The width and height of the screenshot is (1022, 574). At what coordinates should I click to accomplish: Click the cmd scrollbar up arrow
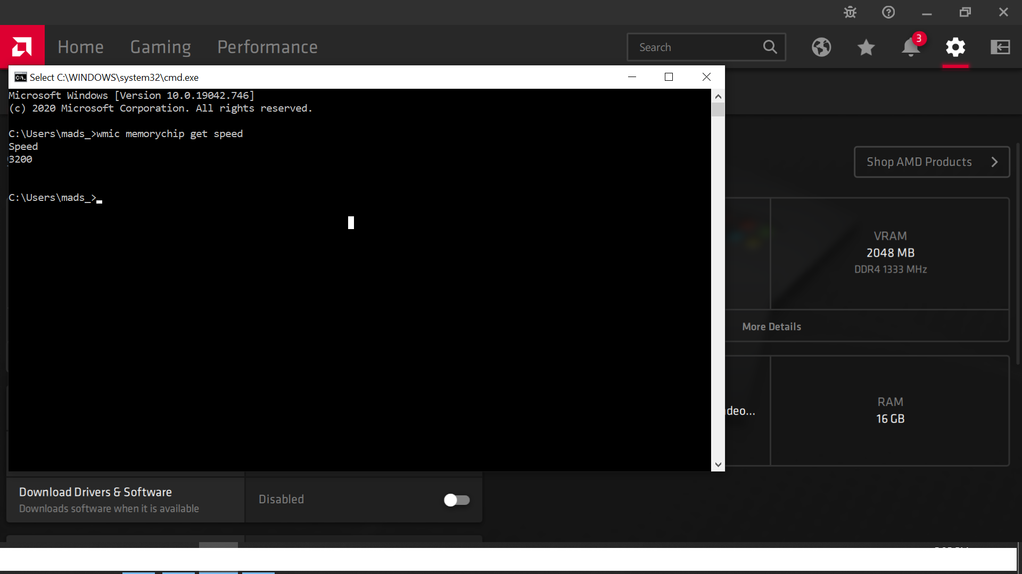coord(718,96)
